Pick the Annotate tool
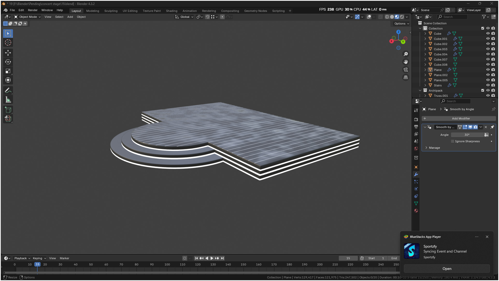The image size is (499, 281). coord(8,90)
